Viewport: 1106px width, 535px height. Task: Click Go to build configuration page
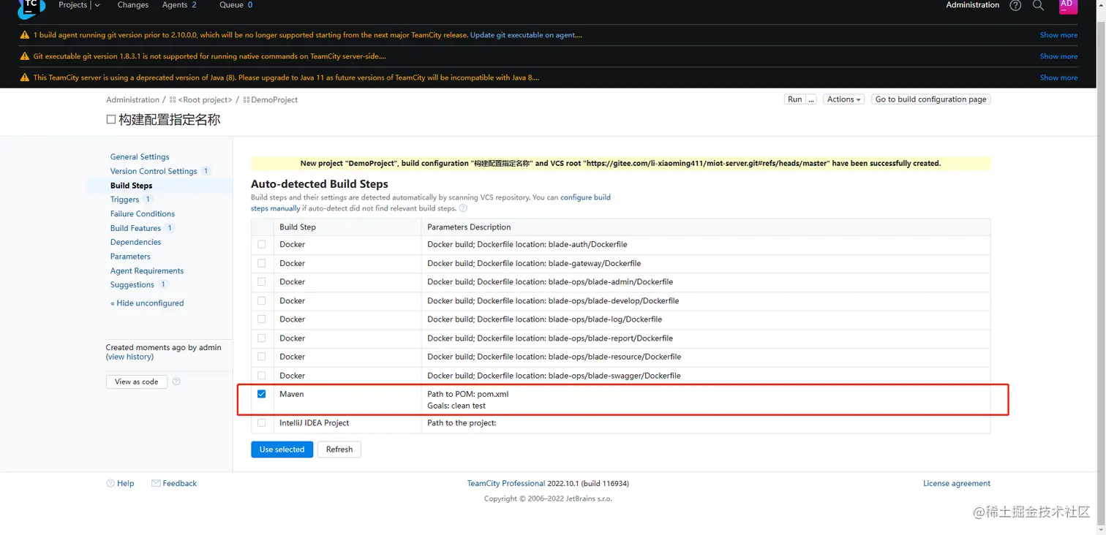tap(930, 99)
